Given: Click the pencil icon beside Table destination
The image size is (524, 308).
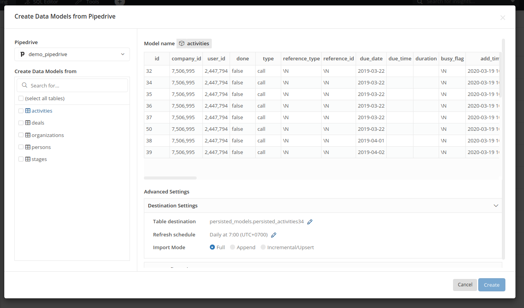Looking at the screenshot, I should [310, 222].
